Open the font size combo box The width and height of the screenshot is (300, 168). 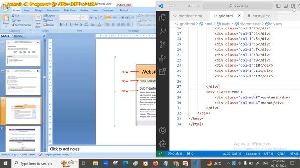(x=84, y=18)
